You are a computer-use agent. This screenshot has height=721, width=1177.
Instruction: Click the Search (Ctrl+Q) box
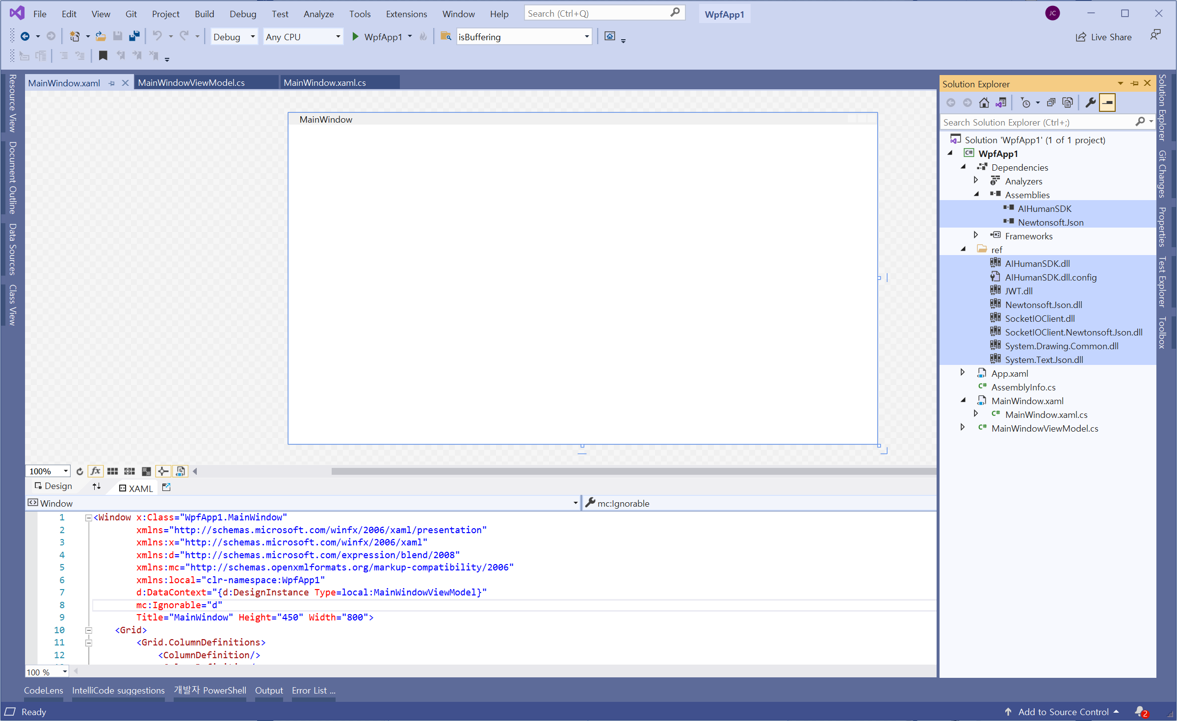pyautogui.click(x=604, y=13)
